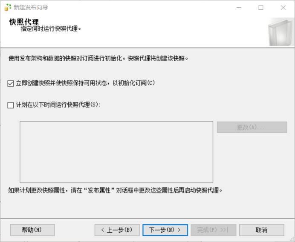The image size is (295, 242).
Task: Proceed using 下一步(N) button
Action: [165, 230]
